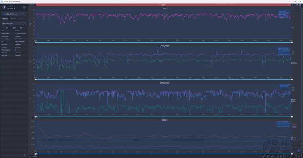Click the Value column header
The width and height of the screenshot is (303, 158).
pos(17,31)
